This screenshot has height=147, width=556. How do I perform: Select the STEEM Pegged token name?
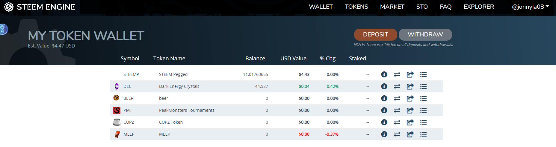(173, 74)
